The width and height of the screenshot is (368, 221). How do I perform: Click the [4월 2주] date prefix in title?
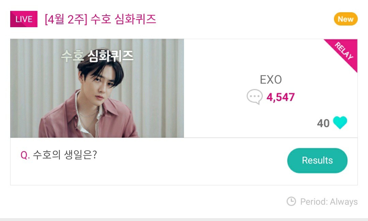tap(66, 19)
